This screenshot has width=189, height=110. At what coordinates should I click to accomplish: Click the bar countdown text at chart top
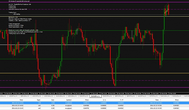pyautogui.click(x=19, y=1)
